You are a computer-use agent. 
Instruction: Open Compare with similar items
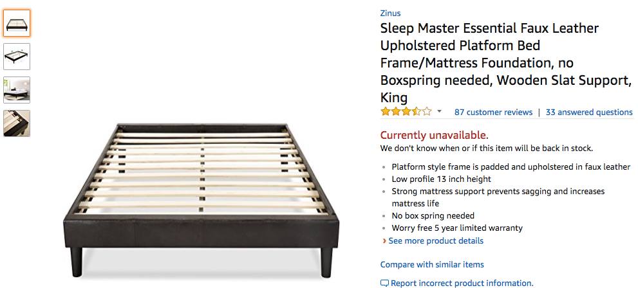point(432,264)
